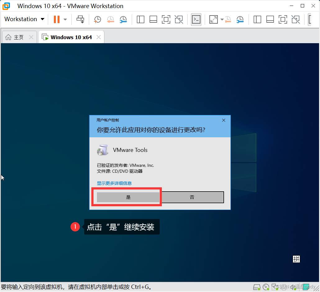Click the hard disk status icon
This screenshot has height=292, width=320.
(257, 287)
